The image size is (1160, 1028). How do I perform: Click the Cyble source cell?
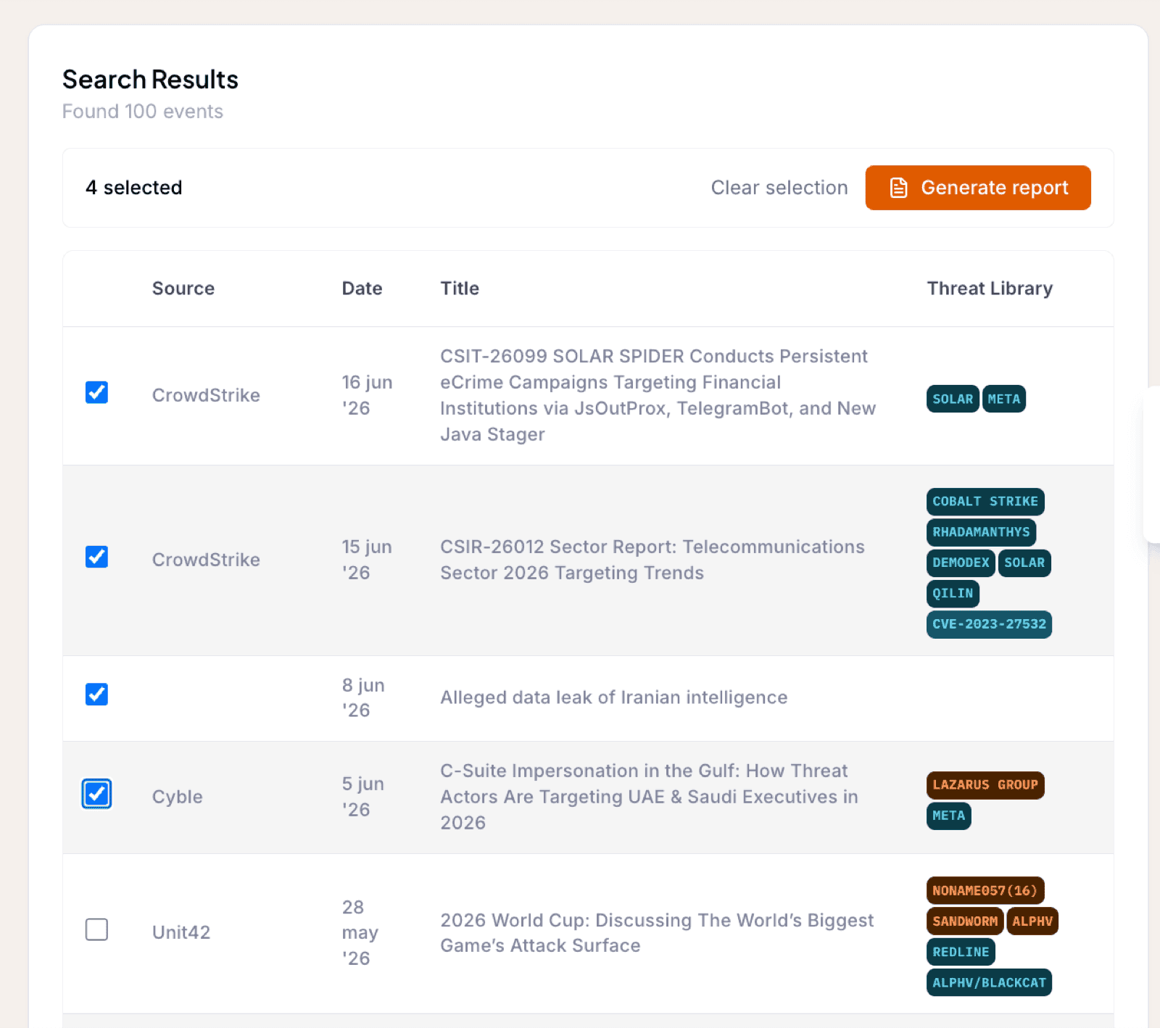(x=178, y=797)
